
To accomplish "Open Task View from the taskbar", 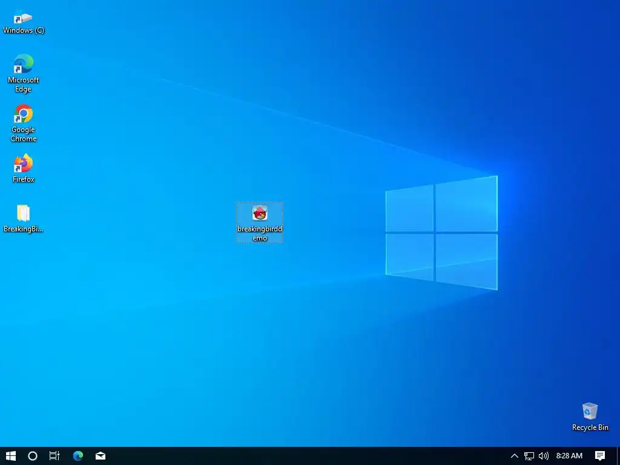I will pos(54,456).
